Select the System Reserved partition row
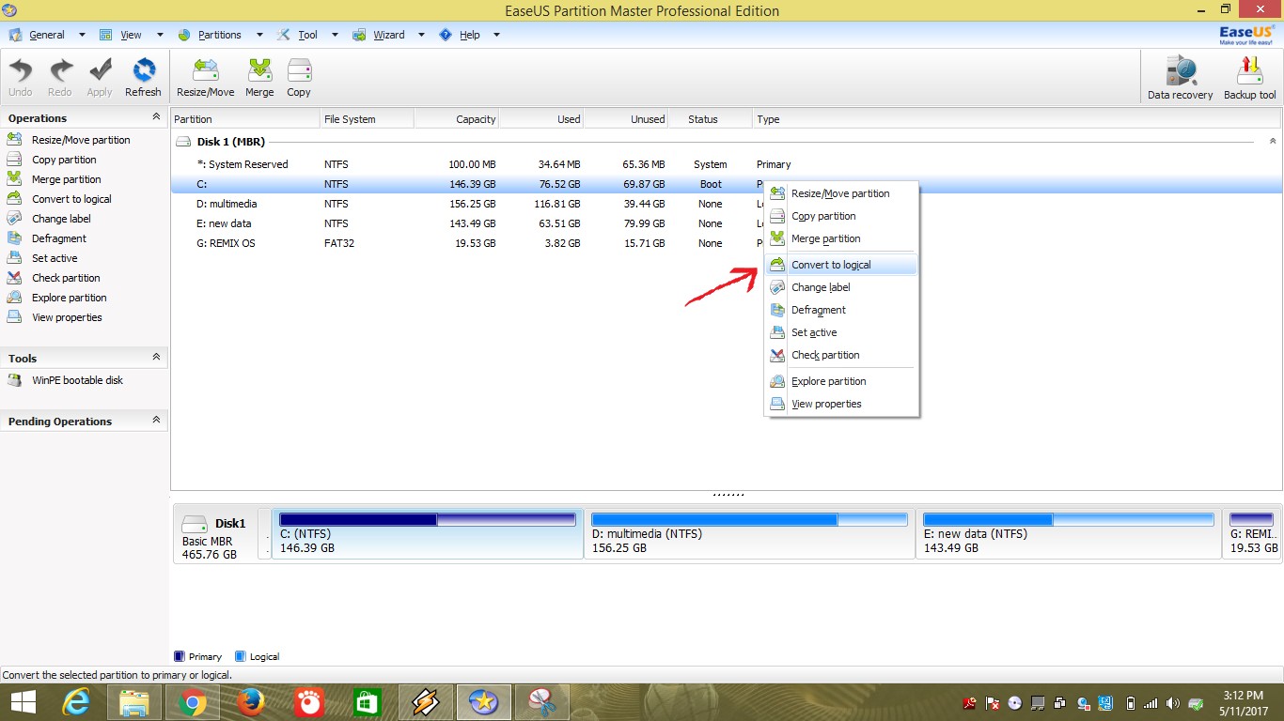 point(726,164)
